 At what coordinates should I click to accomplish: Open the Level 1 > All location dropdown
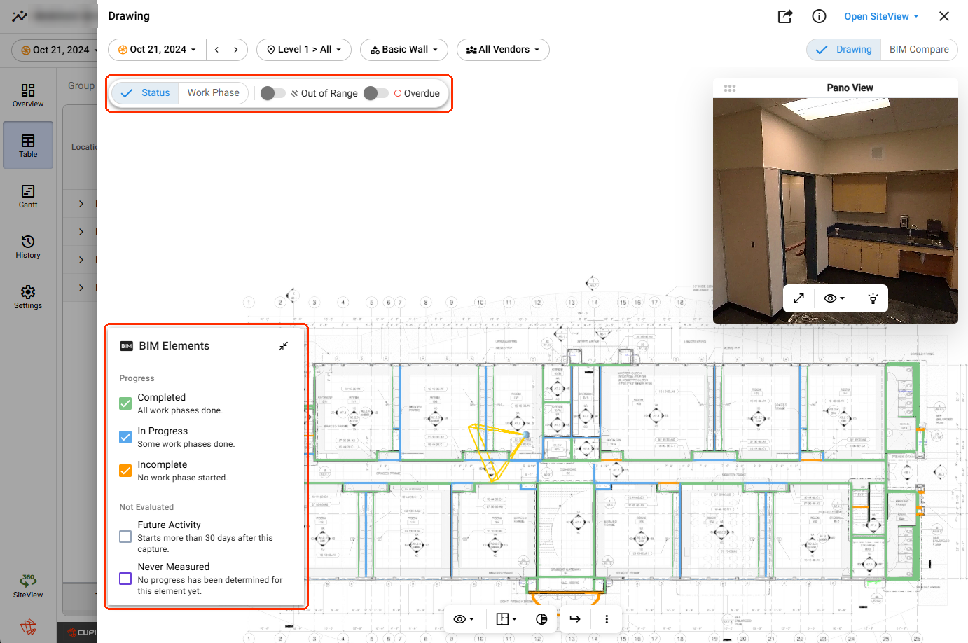[304, 50]
